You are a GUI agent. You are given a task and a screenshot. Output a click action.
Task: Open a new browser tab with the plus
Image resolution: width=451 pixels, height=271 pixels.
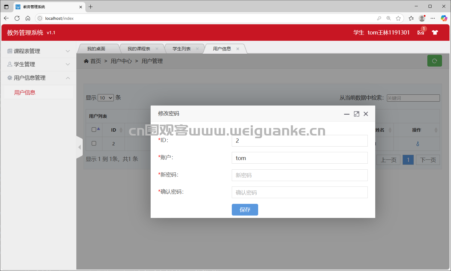click(x=91, y=7)
